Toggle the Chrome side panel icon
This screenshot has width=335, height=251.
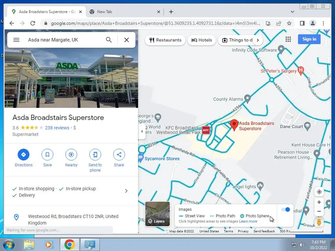[x=302, y=23]
